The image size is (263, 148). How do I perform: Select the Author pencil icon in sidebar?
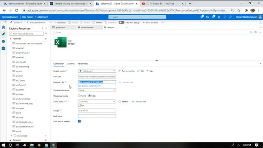point(3,34)
